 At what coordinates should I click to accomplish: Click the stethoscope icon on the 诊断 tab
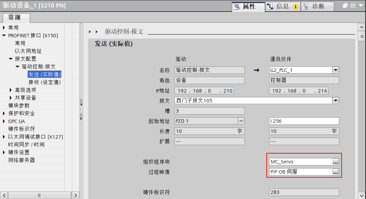pyautogui.click(x=306, y=6)
